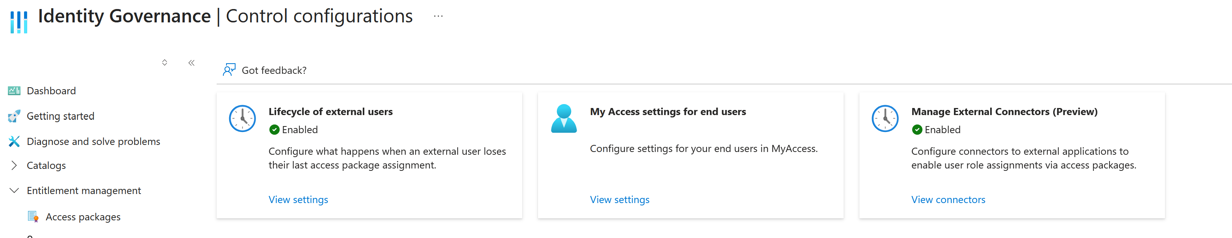Open the ellipsis more options menu
This screenshot has width=1232, height=238.
(438, 16)
